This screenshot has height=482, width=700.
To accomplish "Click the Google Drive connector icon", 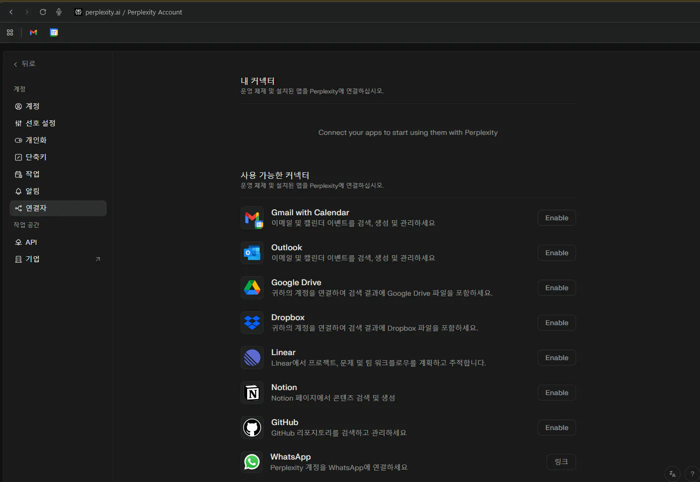I will [x=252, y=288].
